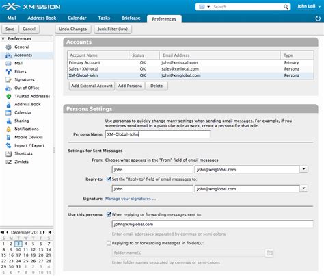Click the Accounts icon in sidebar
The image size is (324, 276).
coord(8,55)
